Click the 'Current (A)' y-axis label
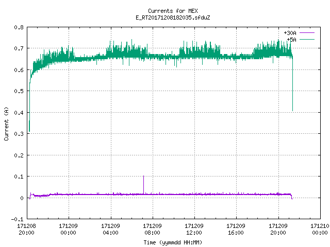 [6, 123]
